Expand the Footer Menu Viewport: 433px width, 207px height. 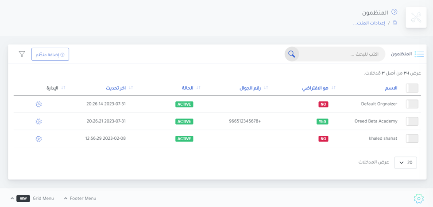pos(80,198)
